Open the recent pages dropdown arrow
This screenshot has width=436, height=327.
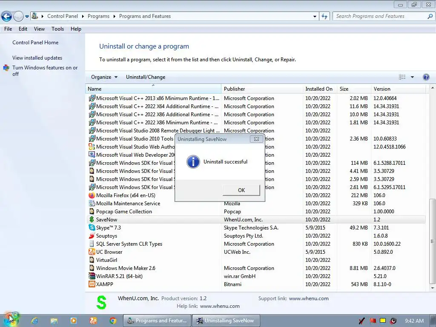27,17
